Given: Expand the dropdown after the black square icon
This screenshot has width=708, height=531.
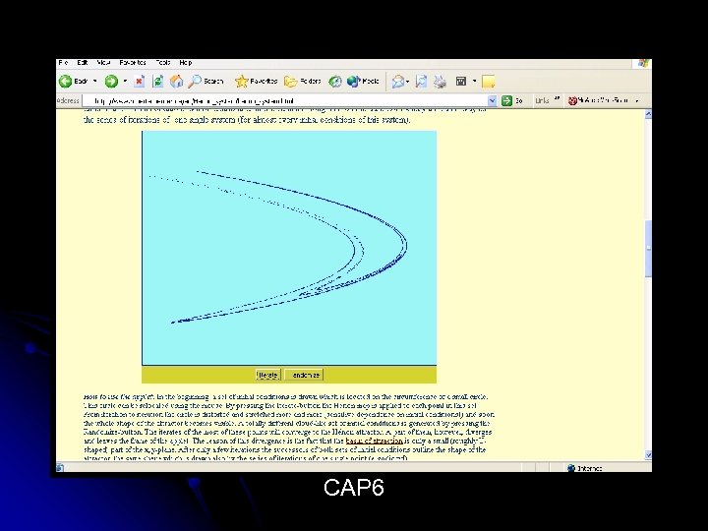Looking at the screenshot, I should click(x=474, y=82).
